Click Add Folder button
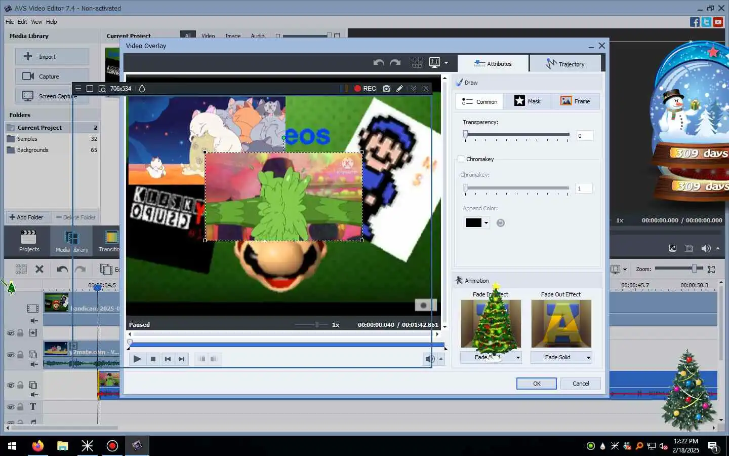This screenshot has height=456, width=729. pyautogui.click(x=27, y=217)
